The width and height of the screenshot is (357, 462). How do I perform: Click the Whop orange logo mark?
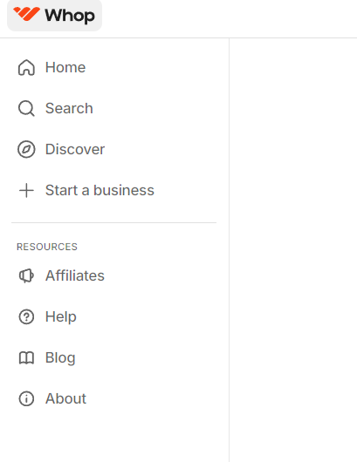pyautogui.click(x=26, y=14)
